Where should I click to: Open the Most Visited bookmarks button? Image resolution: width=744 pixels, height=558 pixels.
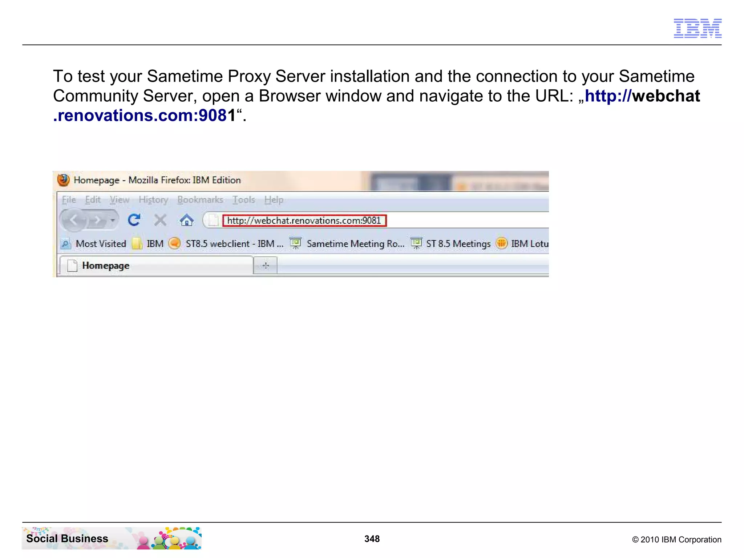coord(94,244)
